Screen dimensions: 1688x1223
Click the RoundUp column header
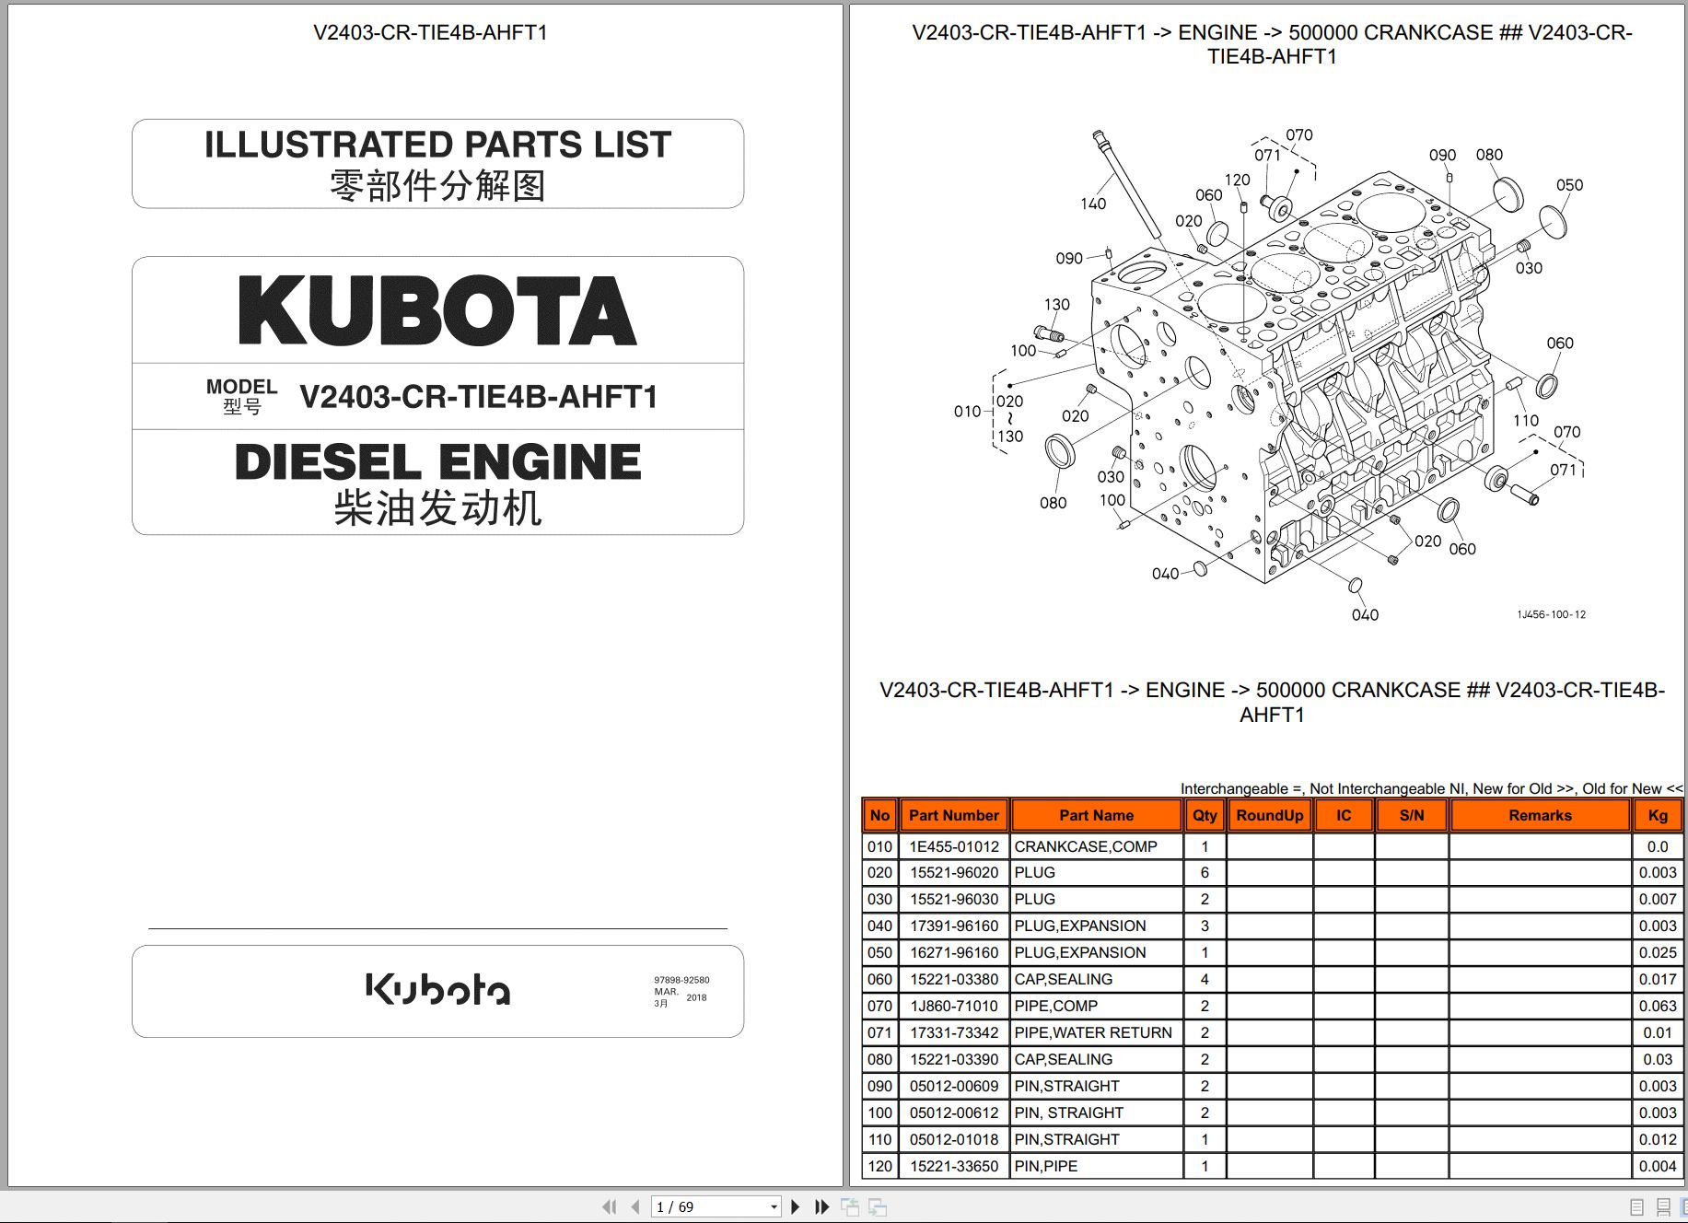click(x=1270, y=815)
